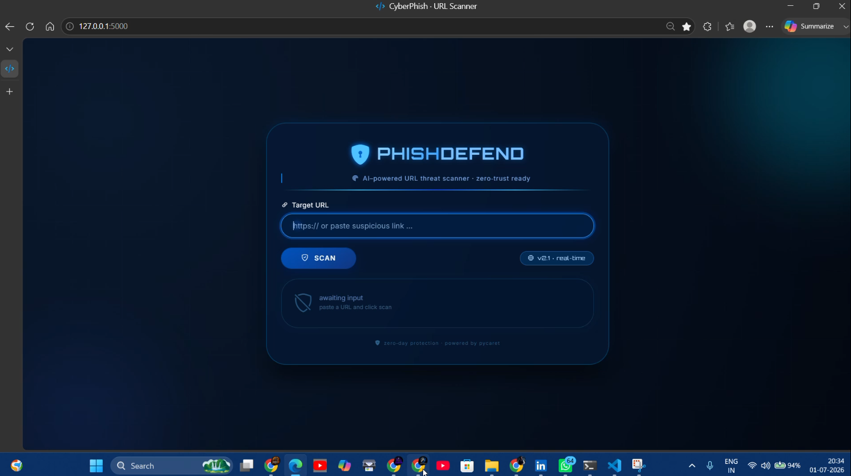851x476 pixels.
Task: Click the SCAN button
Action: (318, 258)
